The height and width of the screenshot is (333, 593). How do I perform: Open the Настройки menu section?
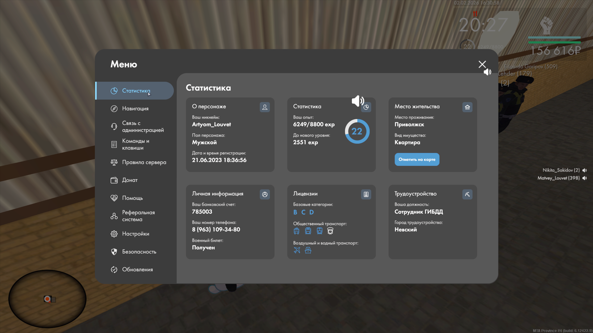click(135, 234)
